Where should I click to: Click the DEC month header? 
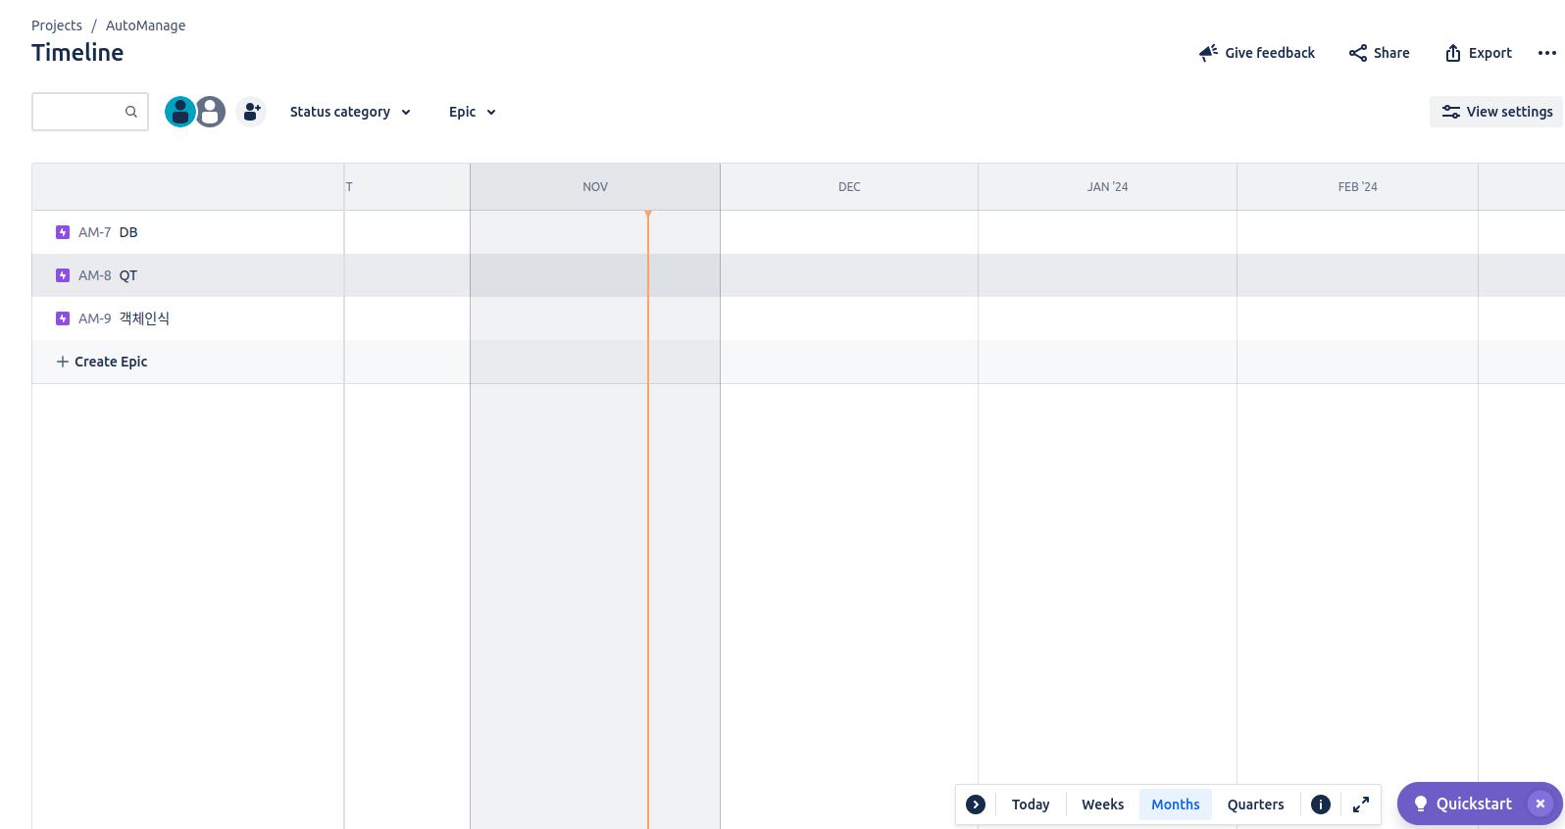849,187
